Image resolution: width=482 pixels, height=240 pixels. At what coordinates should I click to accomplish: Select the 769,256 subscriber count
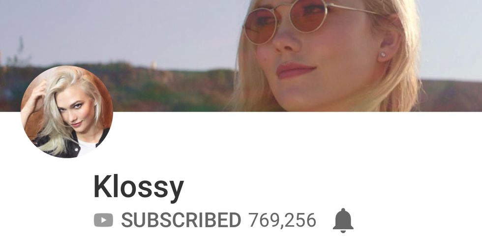point(282,220)
